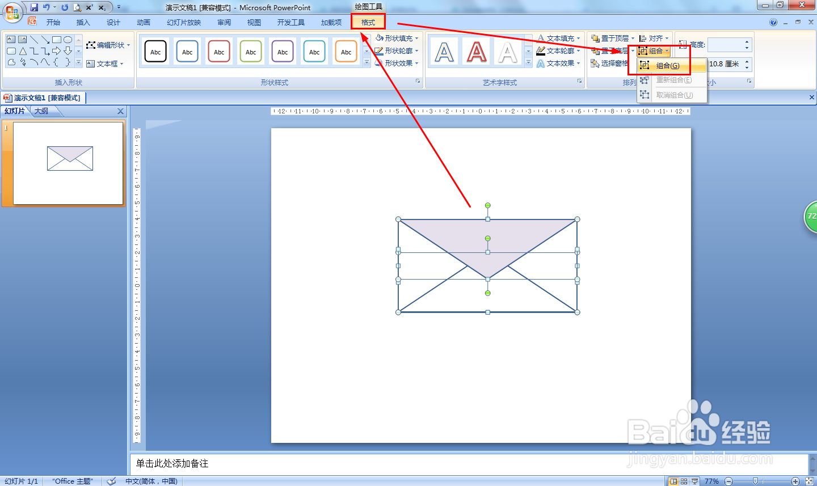Image resolution: width=817 pixels, height=486 pixels.
Task: Apply subscript from quick access toolbar
Action: [x=102, y=7]
